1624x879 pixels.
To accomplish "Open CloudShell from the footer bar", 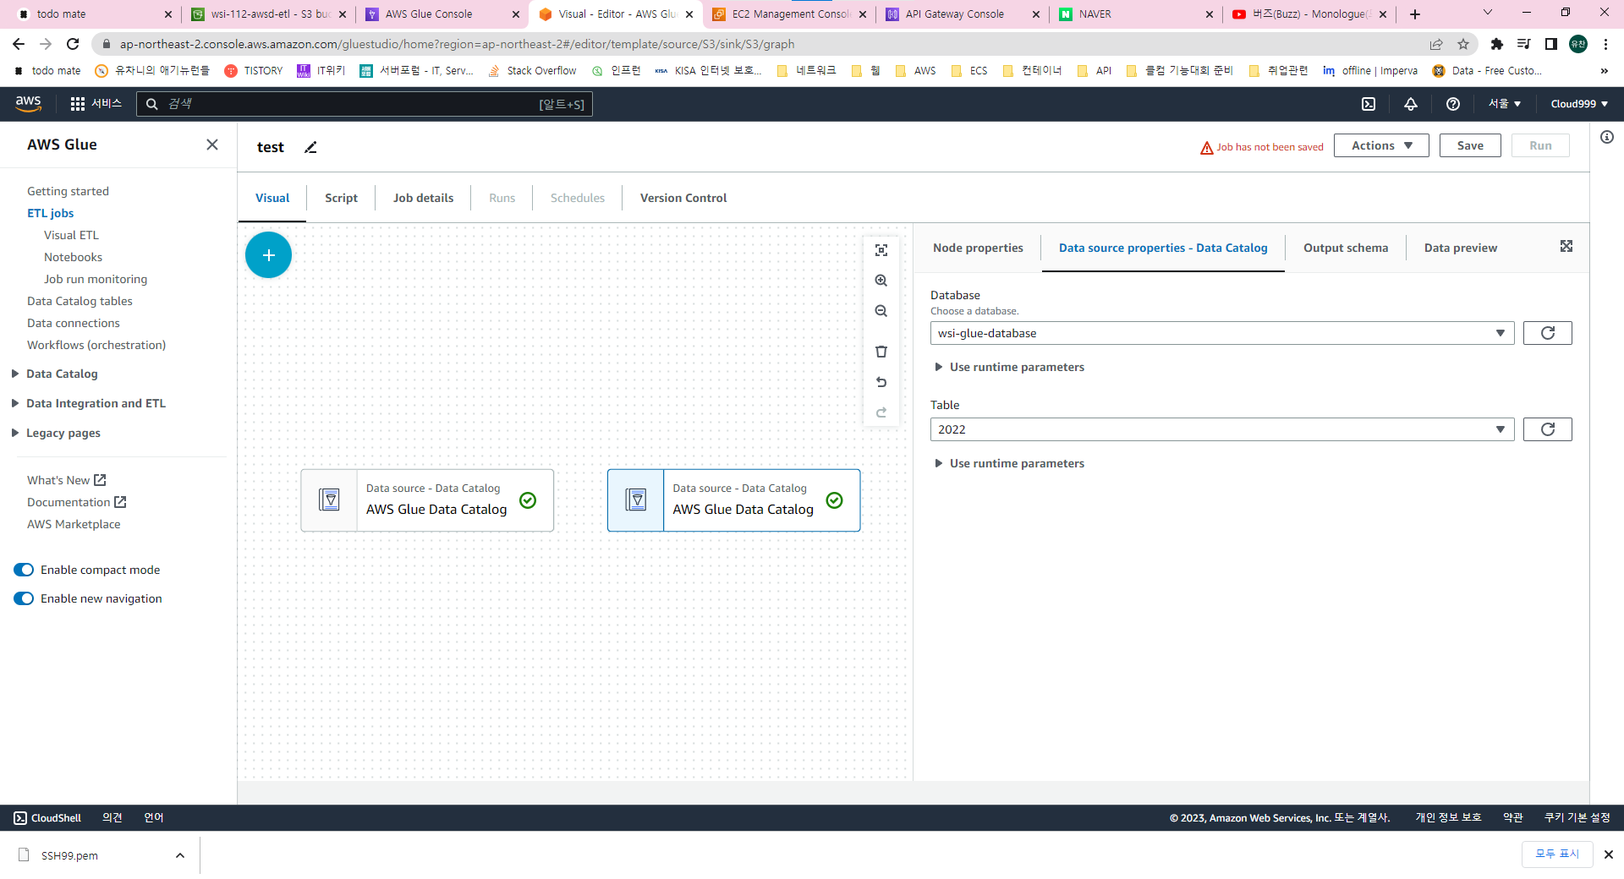I will pyautogui.click(x=47, y=817).
